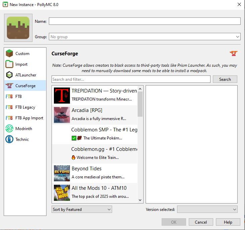Open the FTB App Import page
Image resolution: width=245 pixels, height=230 pixels.
(x=25, y=118)
